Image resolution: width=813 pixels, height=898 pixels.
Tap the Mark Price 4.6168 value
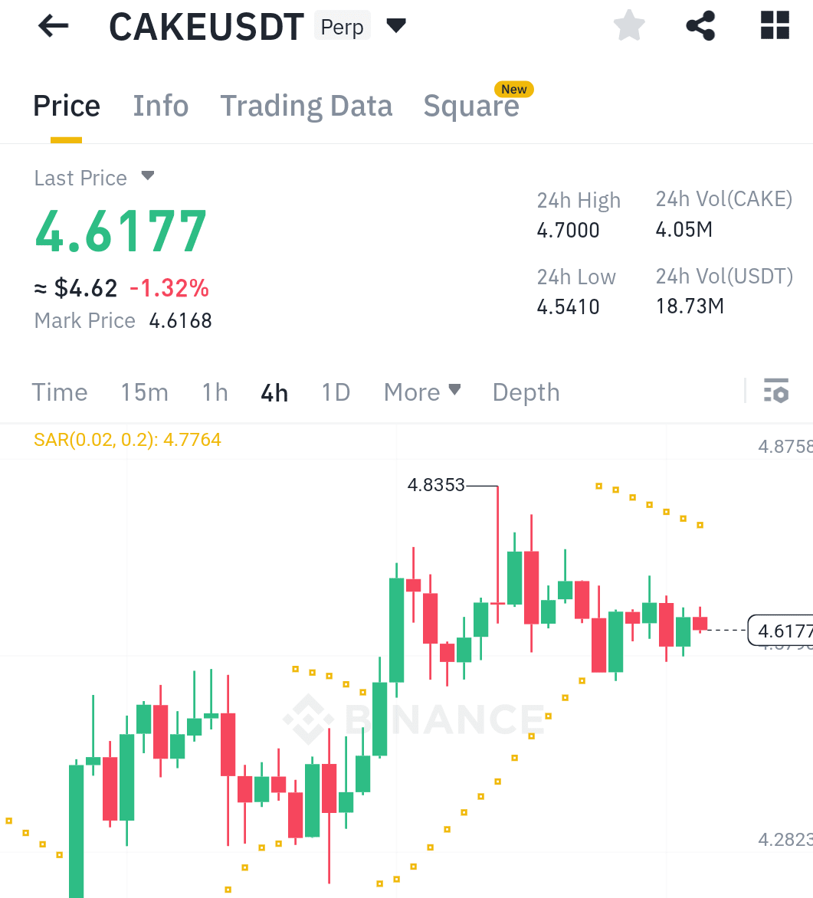(x=181, y=321)
